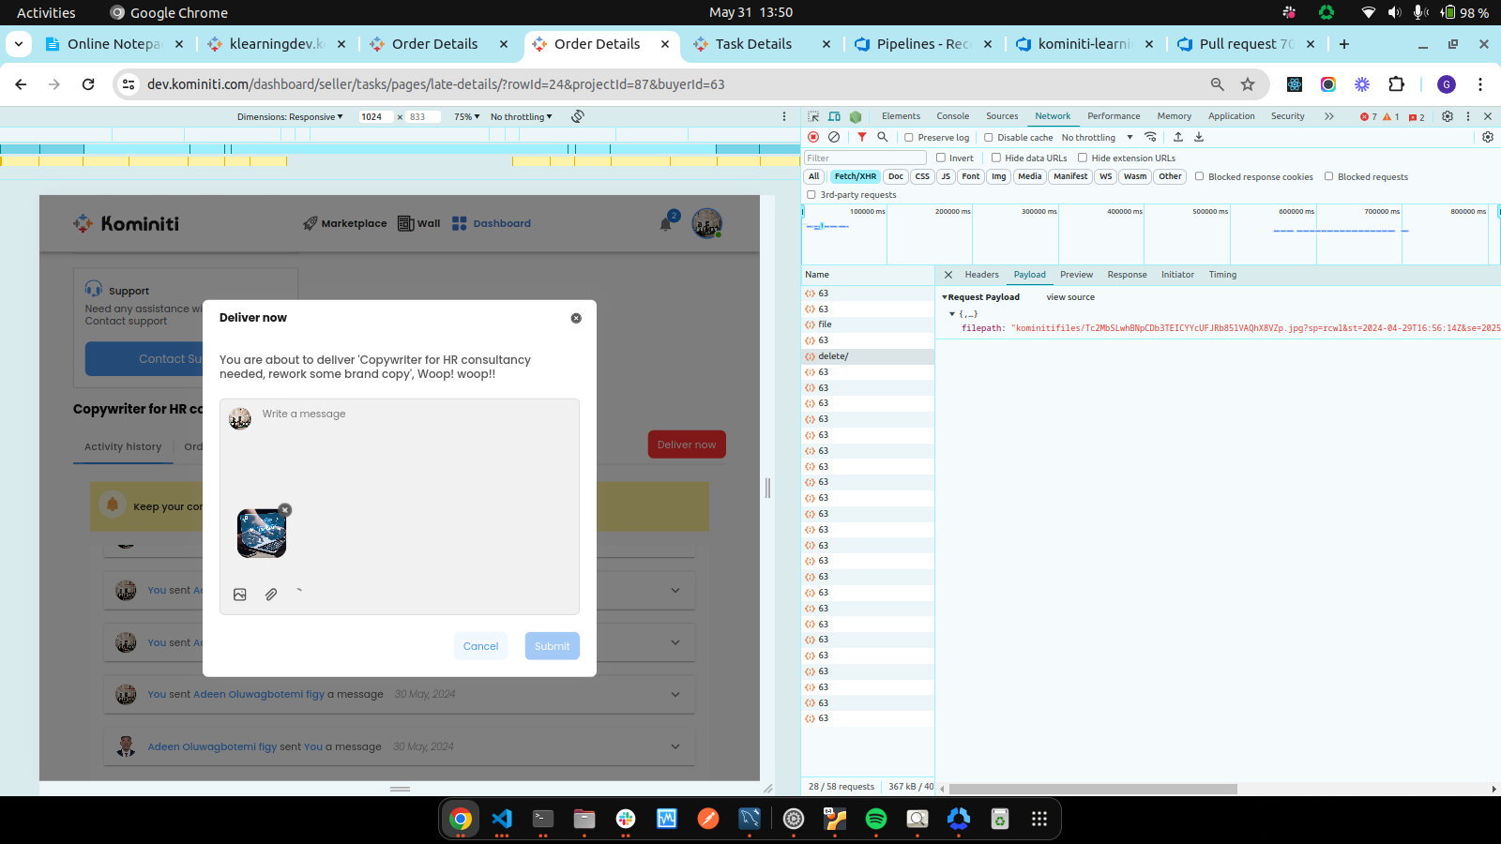Remove the attached image thumbnail
The image size is (1501, 844).
tap(285, 510)
